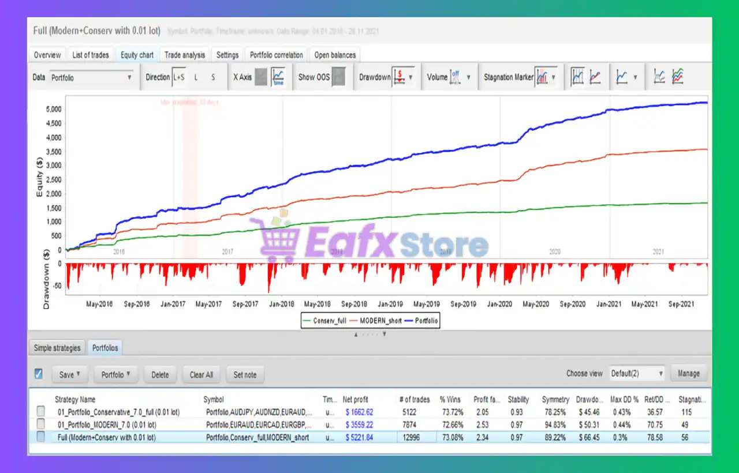The width and height of the screenshot is (739, 473).
Task: Click the X Axis time-scale chart icon
Action: (278, 77)
